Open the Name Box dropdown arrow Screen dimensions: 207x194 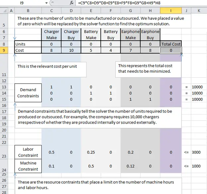[46, 3]
